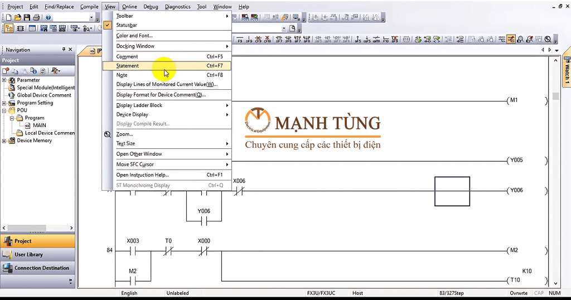This screenshot has height=300, width=571.
Task: Expand the Device Memory tree node
Action: tap(4, 141)
